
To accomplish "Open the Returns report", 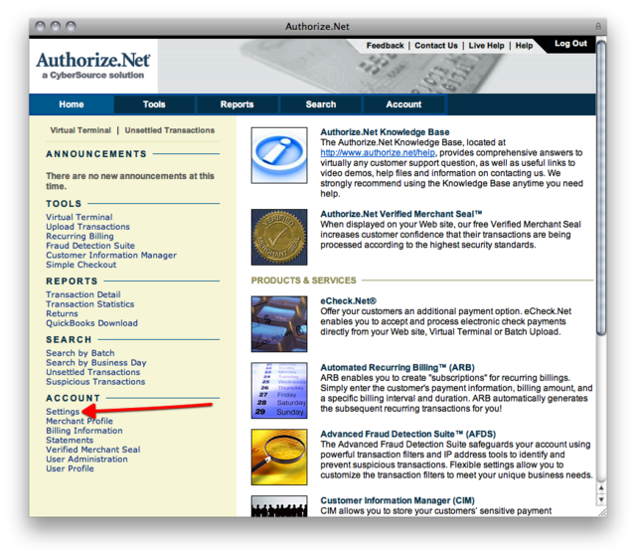I will 62,314.
